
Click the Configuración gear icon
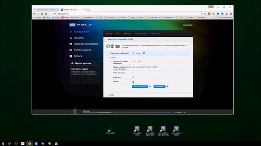pyautogui.click(x=71, y=32)
